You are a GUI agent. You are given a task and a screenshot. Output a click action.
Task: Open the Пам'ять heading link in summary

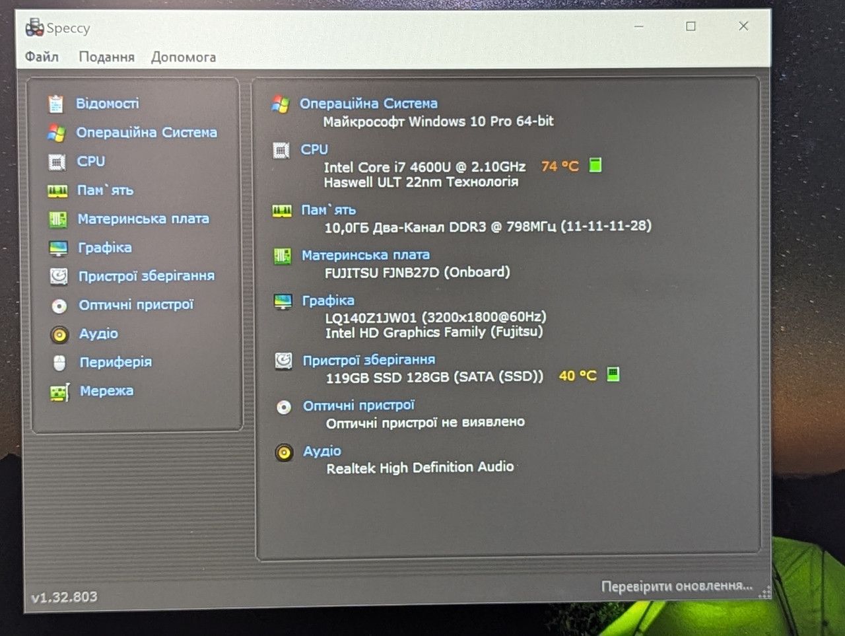[x=329, y=210]
